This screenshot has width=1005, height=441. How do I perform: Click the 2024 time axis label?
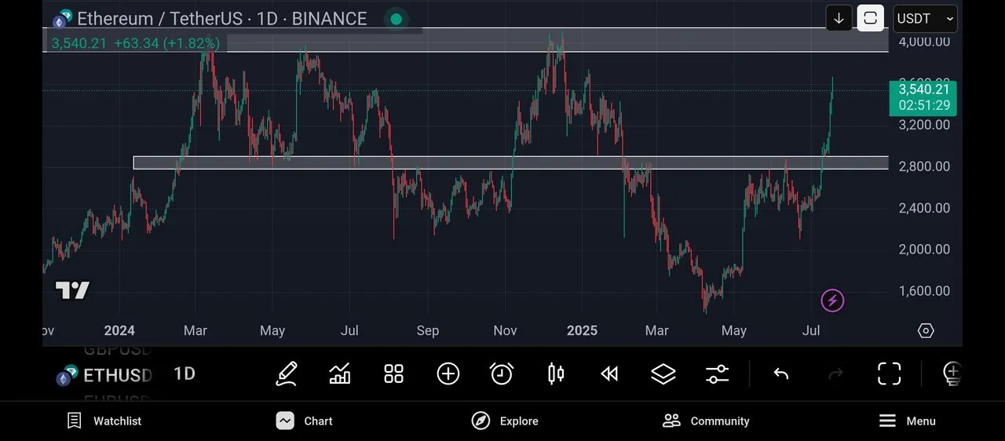[119, 330]
